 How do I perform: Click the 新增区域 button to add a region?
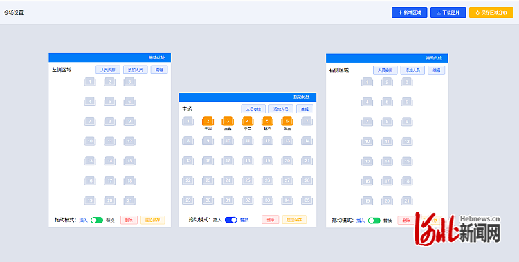coord(409,12)
